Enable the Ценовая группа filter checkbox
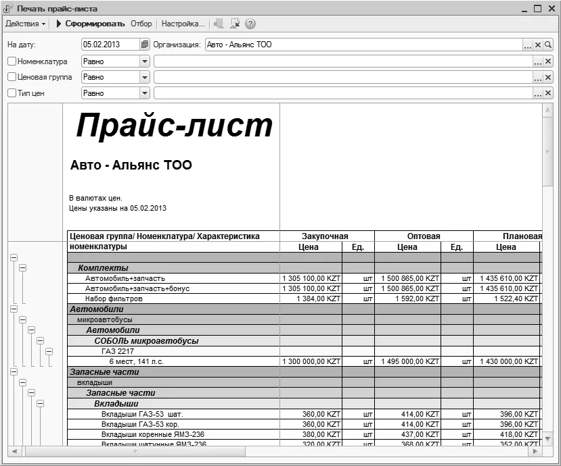This screenshot has width=561, height=466. (x=12, y=77)
